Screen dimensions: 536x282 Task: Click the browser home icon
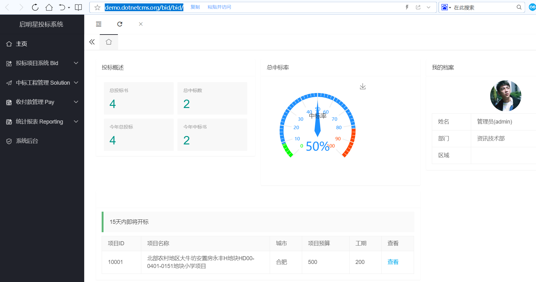[x=49, y=7]
